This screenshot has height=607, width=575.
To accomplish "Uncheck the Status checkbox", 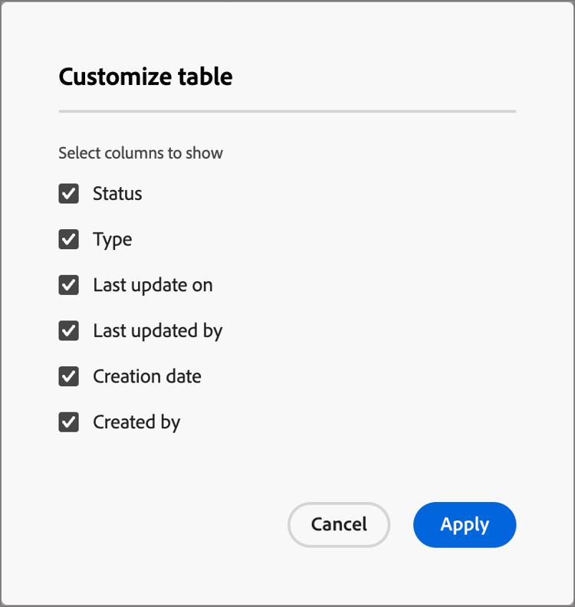I will (69, 194).
